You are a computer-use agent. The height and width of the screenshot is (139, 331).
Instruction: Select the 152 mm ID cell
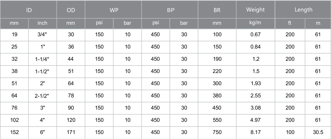(x=14, y=132)
